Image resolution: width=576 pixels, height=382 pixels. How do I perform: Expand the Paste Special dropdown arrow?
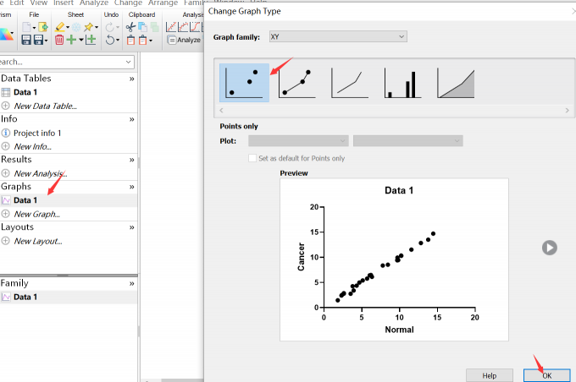[x=151, y=41]
